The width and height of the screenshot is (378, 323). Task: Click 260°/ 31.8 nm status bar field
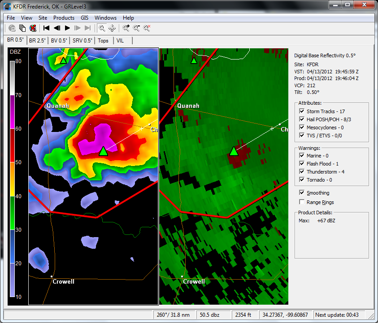[x=174, y=315]
